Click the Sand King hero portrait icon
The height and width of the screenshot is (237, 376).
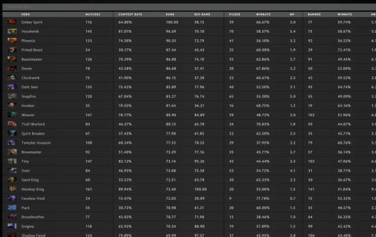click(x=12, y=180)
